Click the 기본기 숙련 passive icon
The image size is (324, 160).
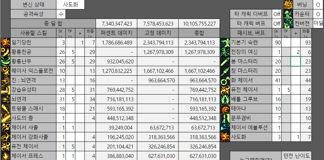coord(225,43)
